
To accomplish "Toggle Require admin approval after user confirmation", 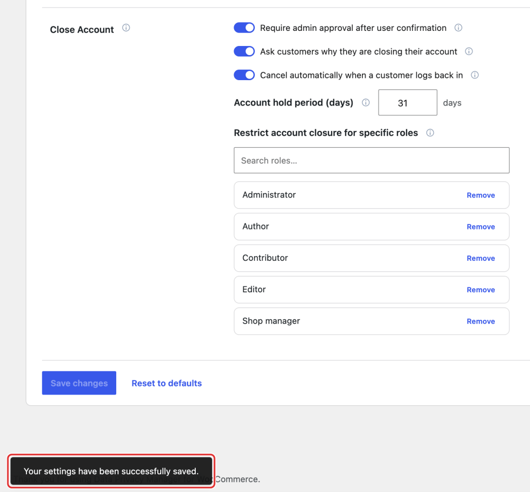I will [244, 28].
